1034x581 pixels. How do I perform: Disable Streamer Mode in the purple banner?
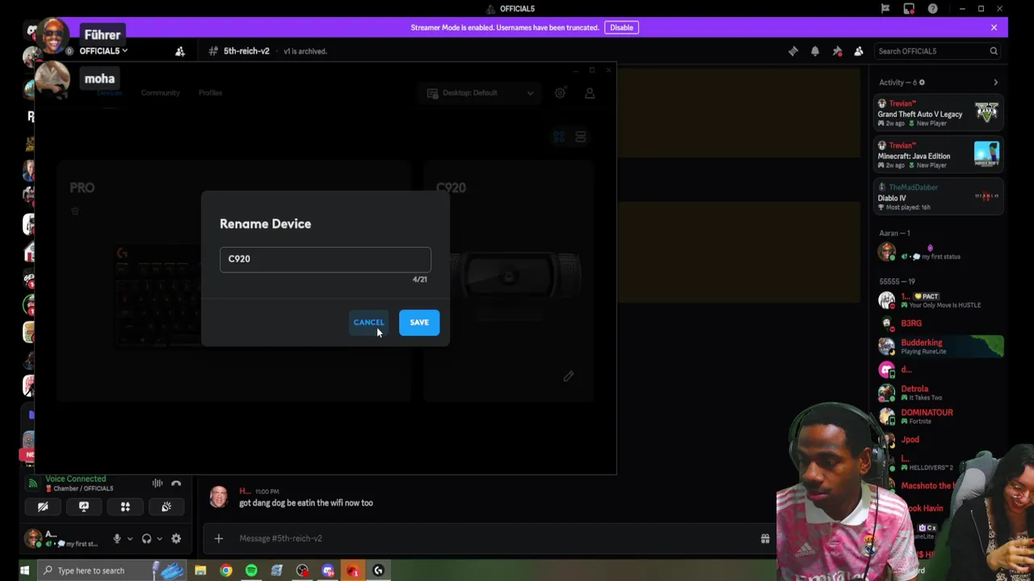click(x=621, y=27)
